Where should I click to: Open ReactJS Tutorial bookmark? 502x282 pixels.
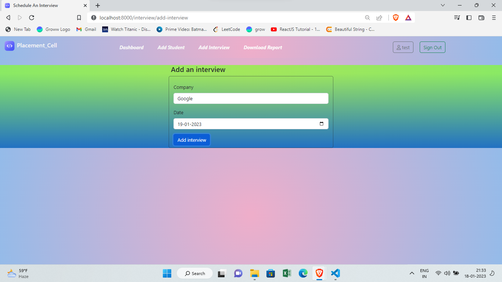click(x=295, y=29)
